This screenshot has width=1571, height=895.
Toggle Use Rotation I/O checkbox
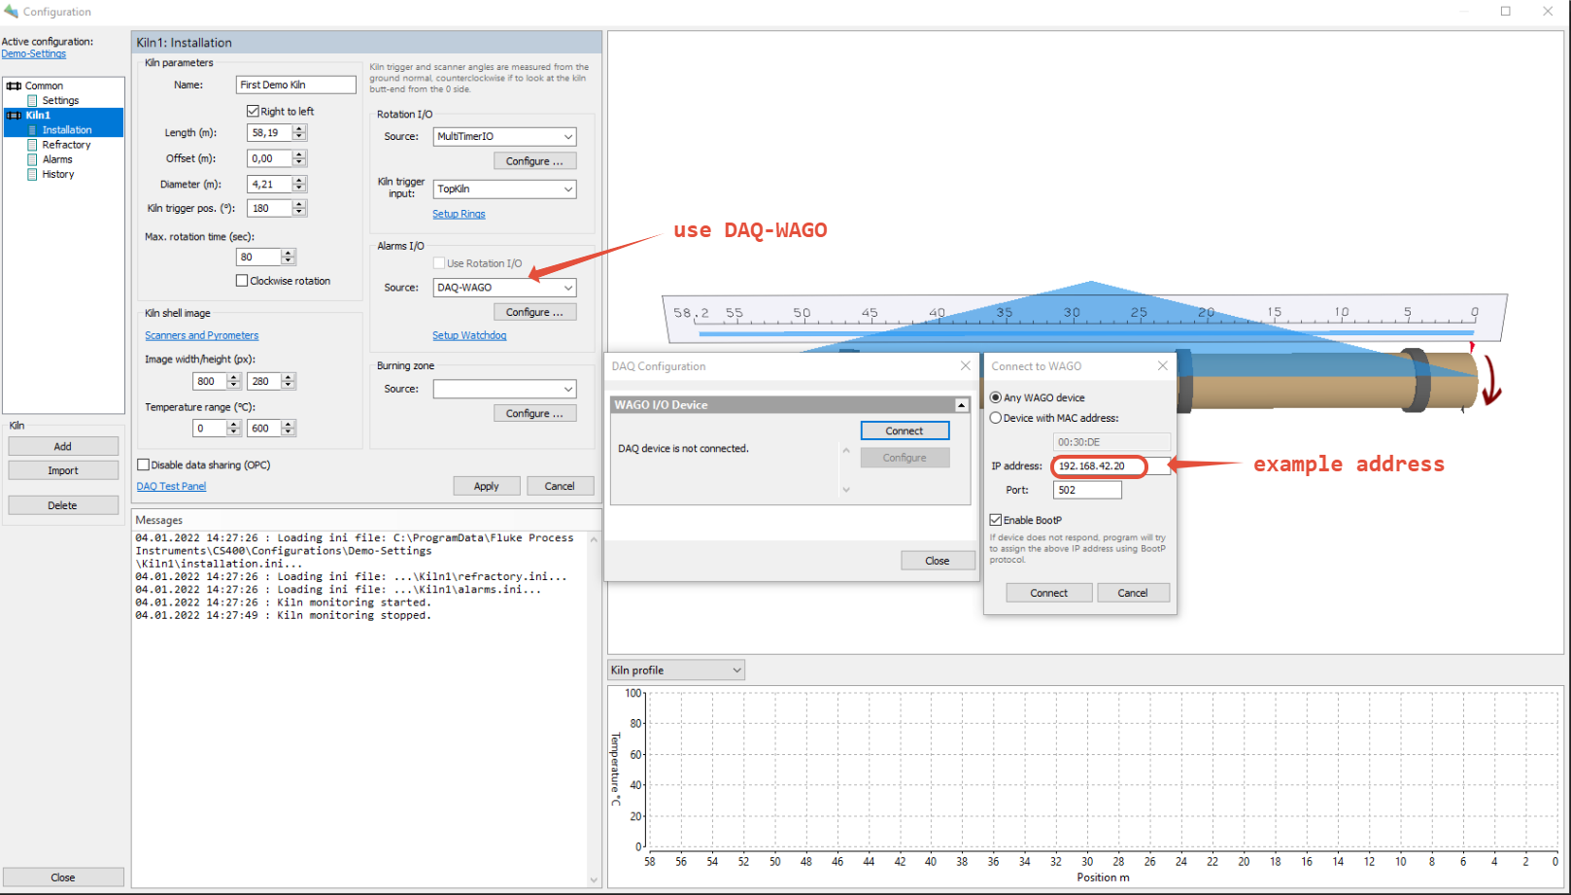(439, 263)
